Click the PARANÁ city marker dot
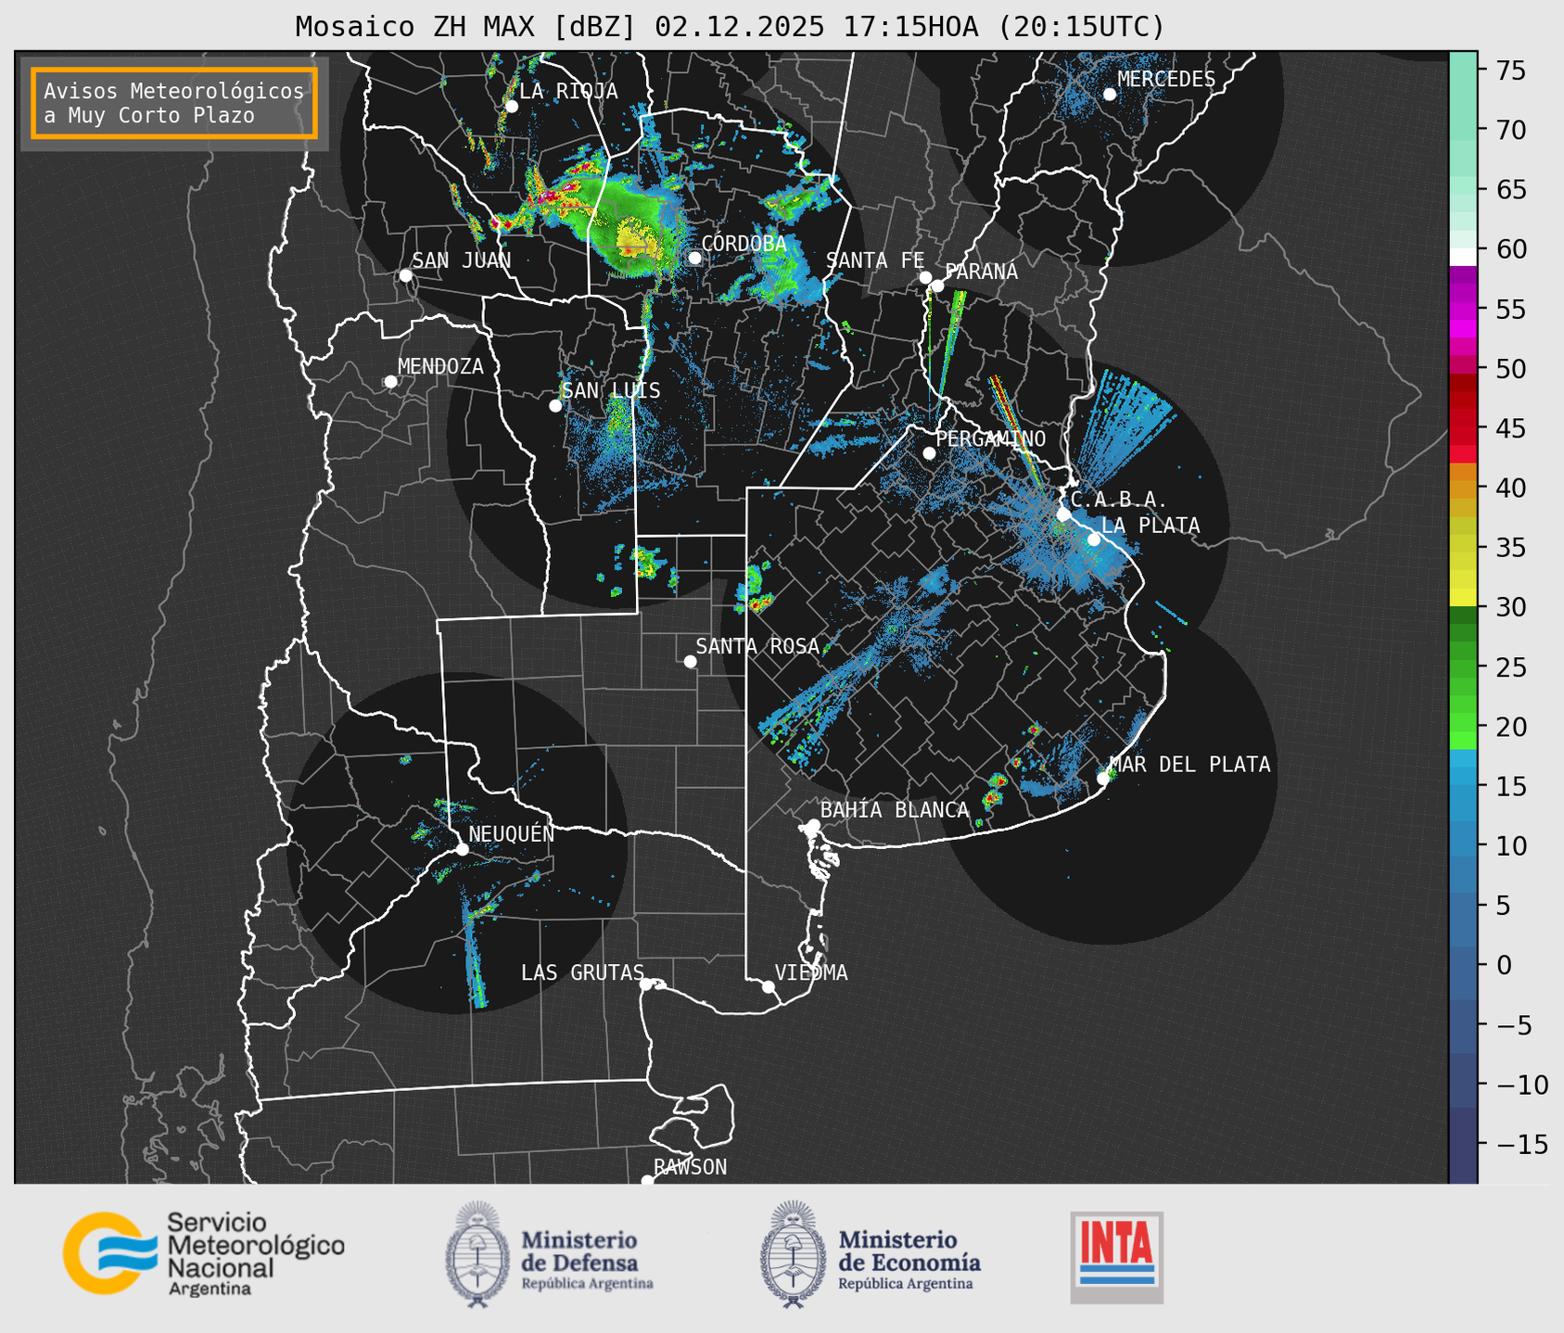 pos(937,286)
